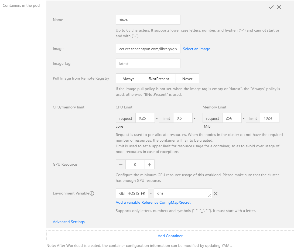294x249 pixels.
Task: Focus the Image Tag input
Action: point(148,64)
